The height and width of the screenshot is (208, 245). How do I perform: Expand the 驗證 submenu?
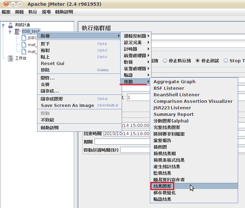tap(136, 75)
